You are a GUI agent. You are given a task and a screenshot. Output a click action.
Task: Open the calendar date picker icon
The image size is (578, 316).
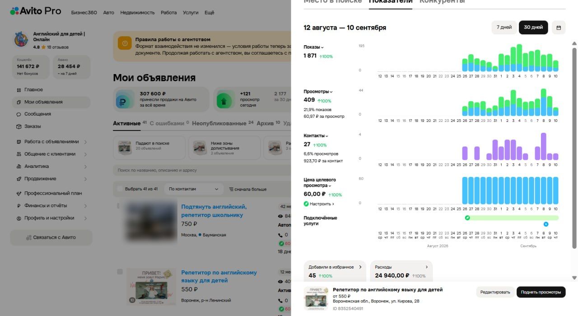coord(559,28)
